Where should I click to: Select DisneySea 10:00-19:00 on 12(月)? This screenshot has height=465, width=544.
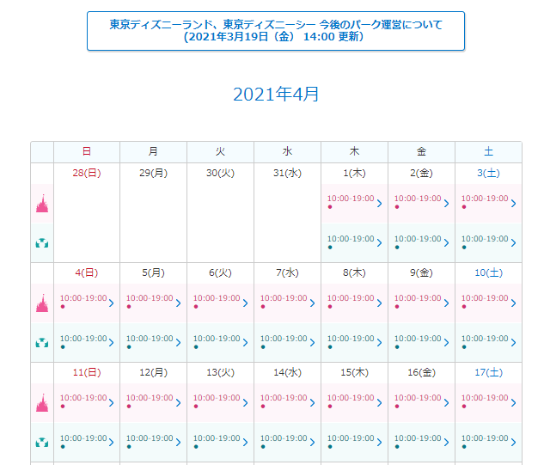150,438
